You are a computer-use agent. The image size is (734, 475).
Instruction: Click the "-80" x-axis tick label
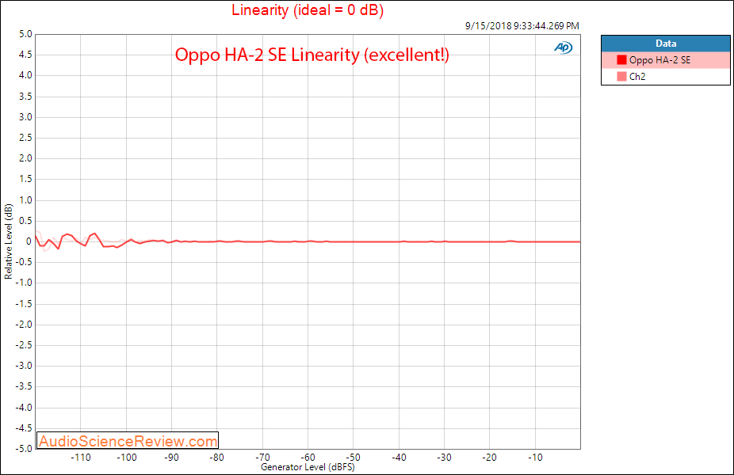(x=216, y=458)
